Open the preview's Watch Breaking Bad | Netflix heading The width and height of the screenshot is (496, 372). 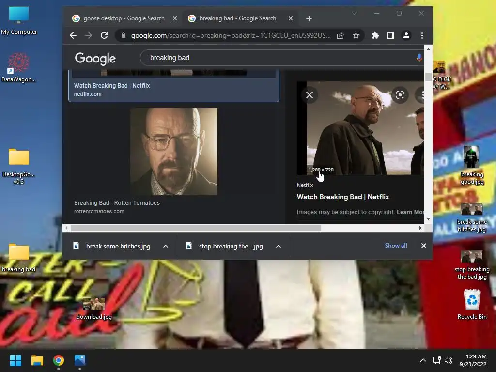click(343, 197)
